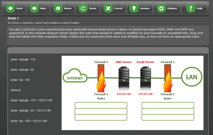
Task: Click third Firewall 2 Rules field
Action: point(168,117)
